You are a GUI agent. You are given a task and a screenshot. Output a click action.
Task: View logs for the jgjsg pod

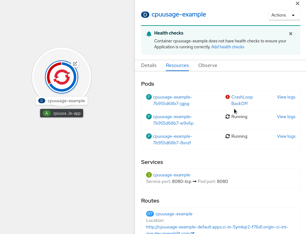point(286,97)
